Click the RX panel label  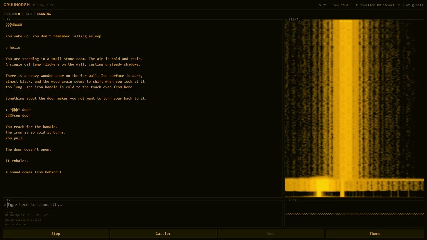pyautogui.click(x=9, y=19)
